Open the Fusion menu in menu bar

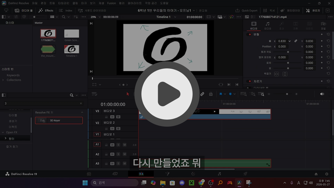111,3
